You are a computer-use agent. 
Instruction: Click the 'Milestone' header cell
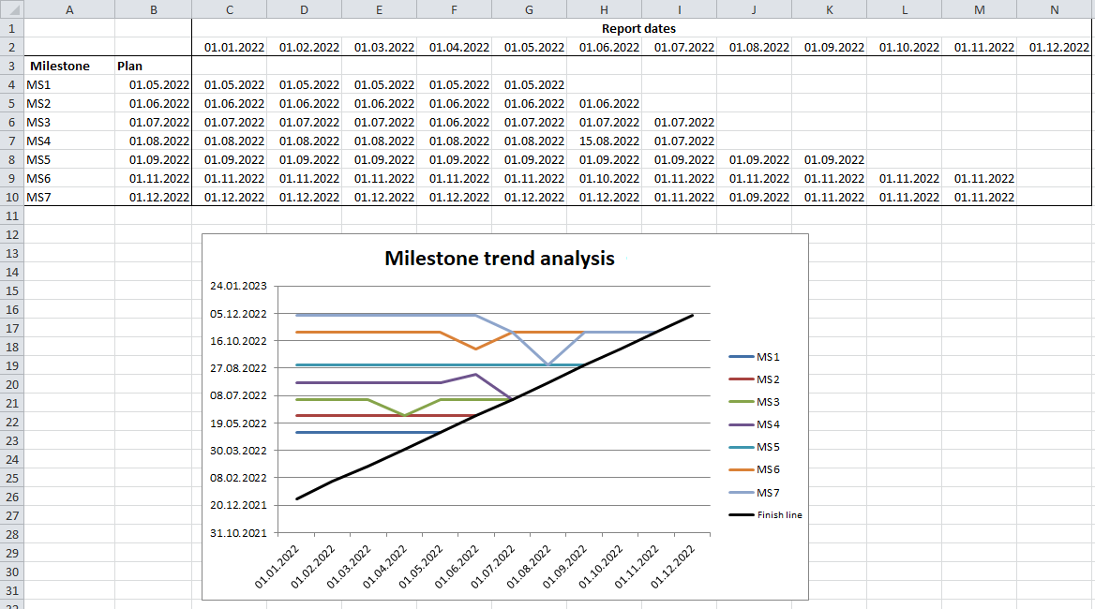coord(69,66)
